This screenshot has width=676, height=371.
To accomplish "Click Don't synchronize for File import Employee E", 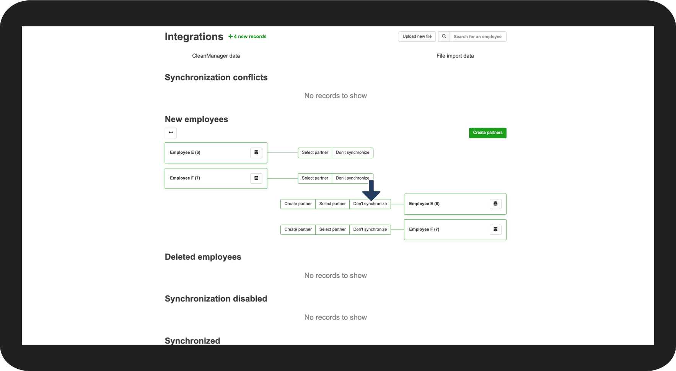I will (370, 204).
